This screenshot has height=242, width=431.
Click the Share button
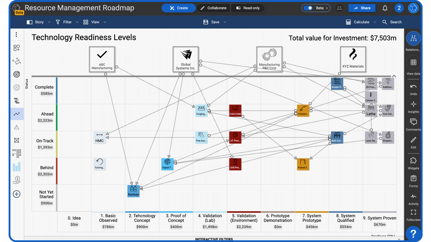[x=362, y=8]
